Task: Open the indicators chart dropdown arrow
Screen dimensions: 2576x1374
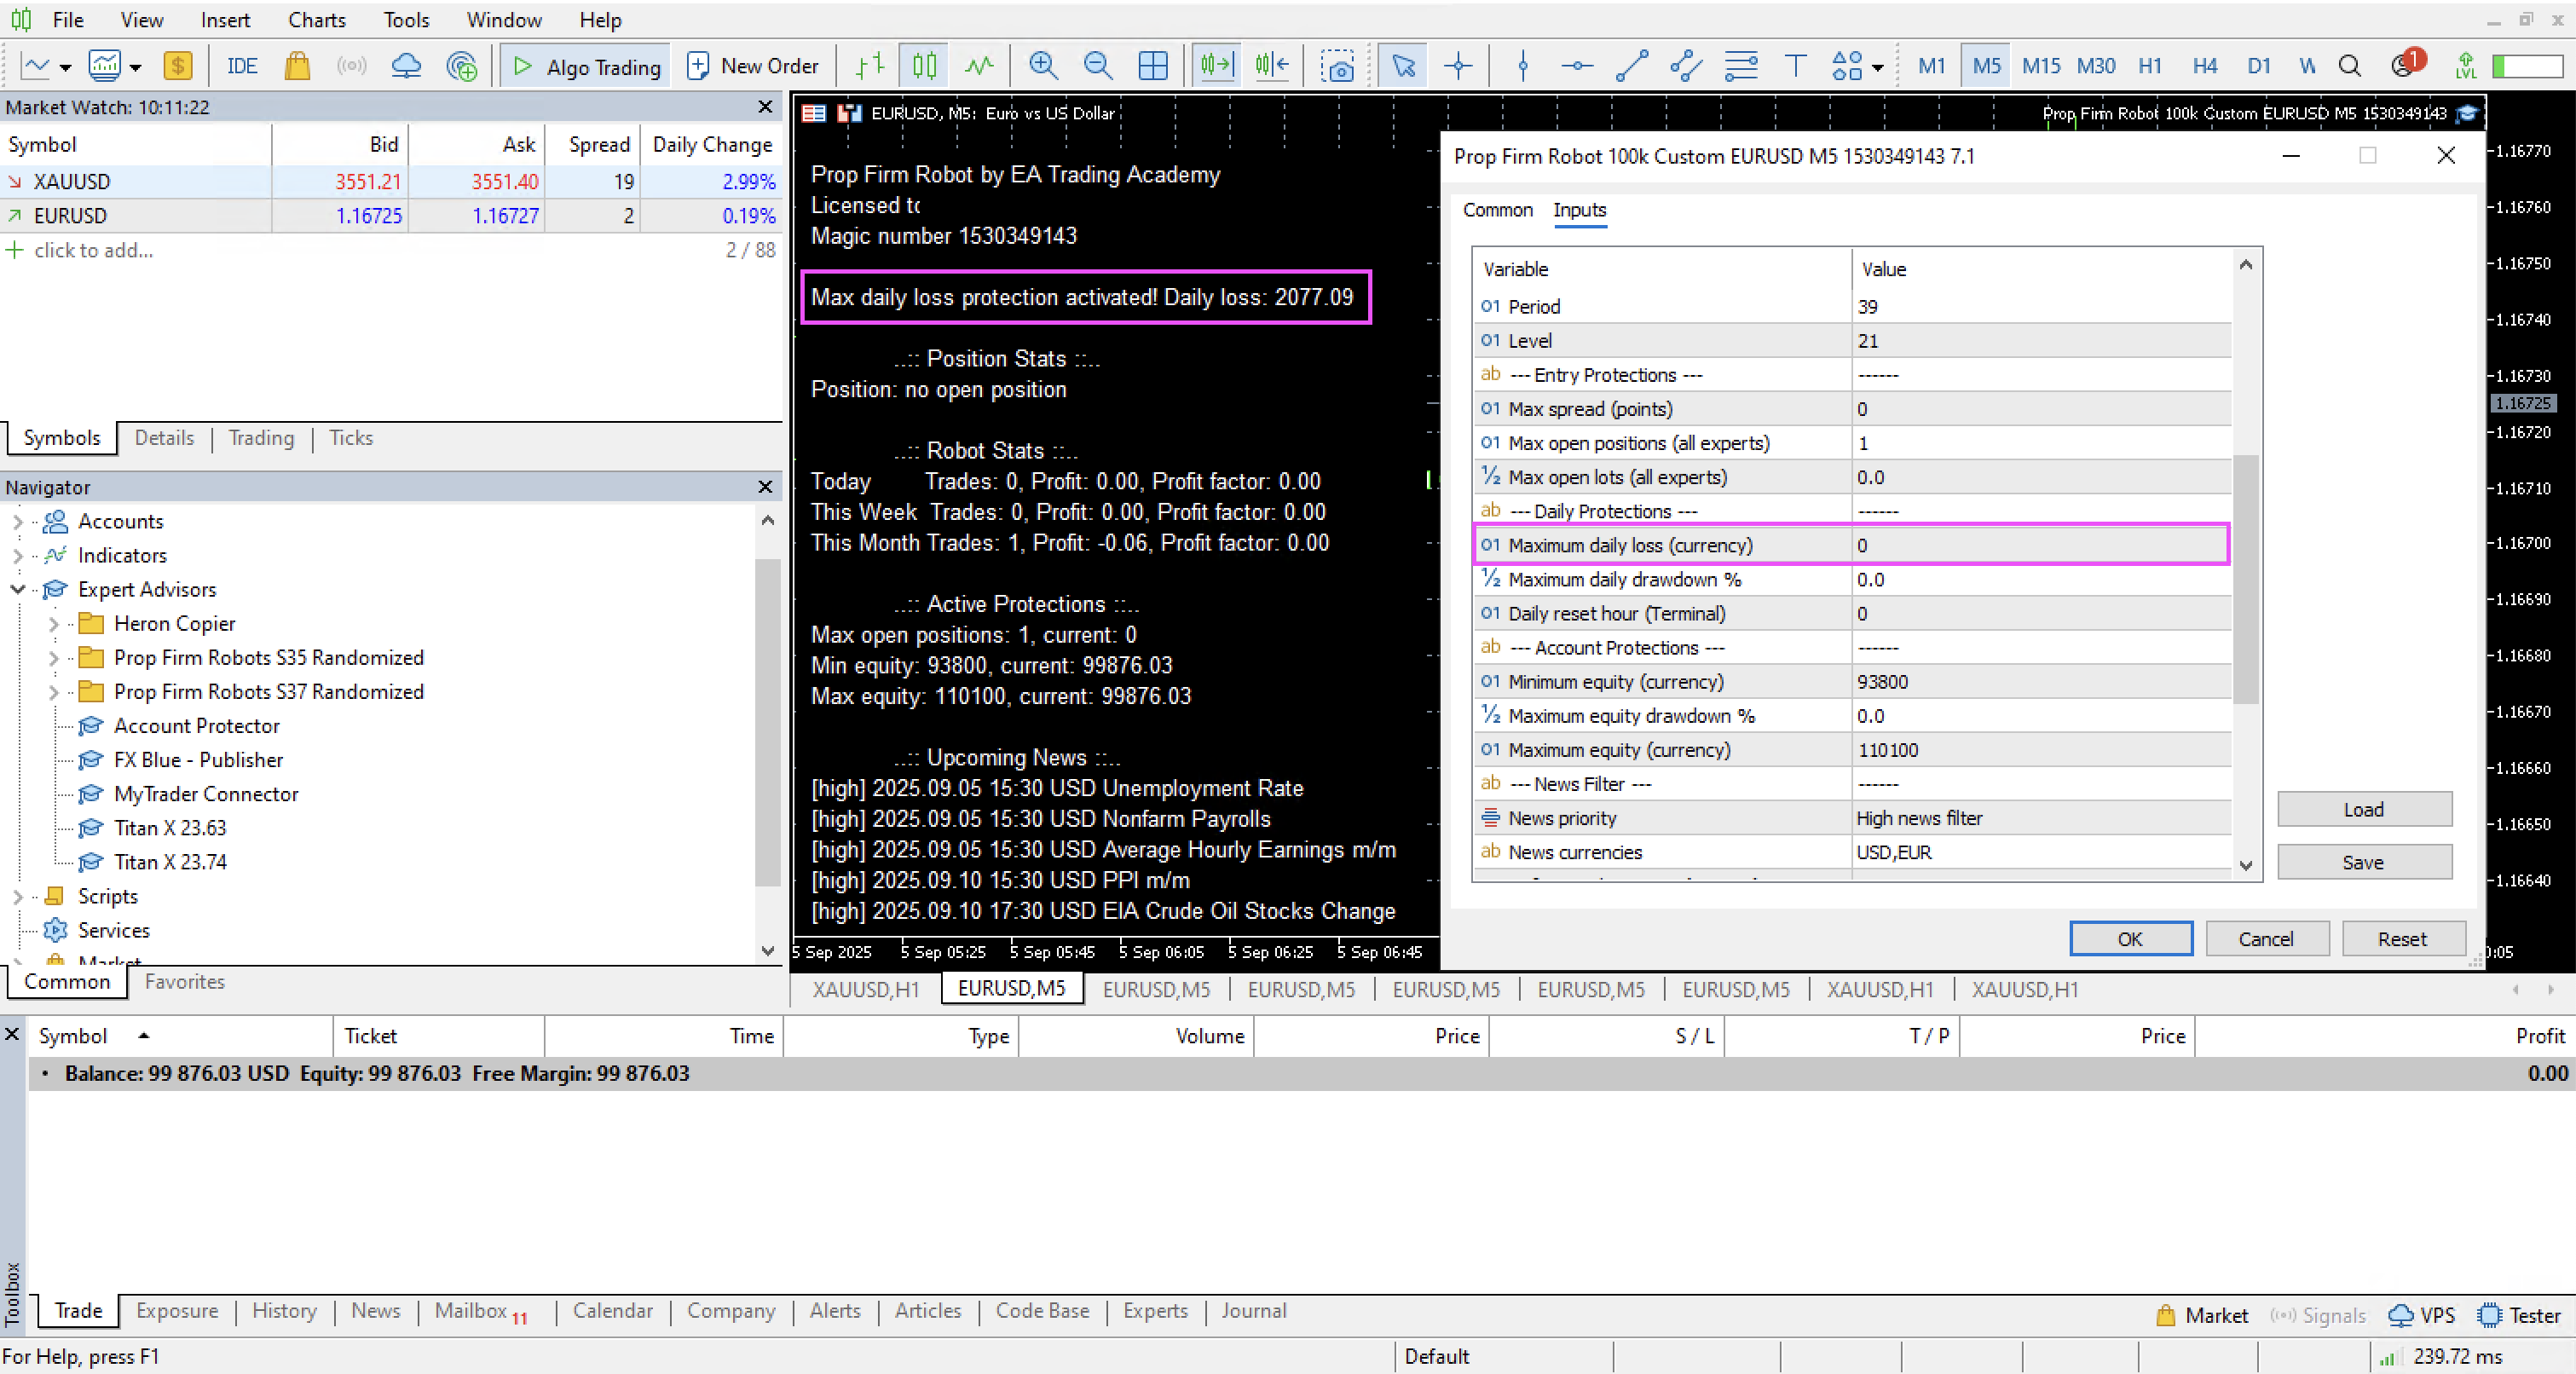Action: (x=136, y=68)
